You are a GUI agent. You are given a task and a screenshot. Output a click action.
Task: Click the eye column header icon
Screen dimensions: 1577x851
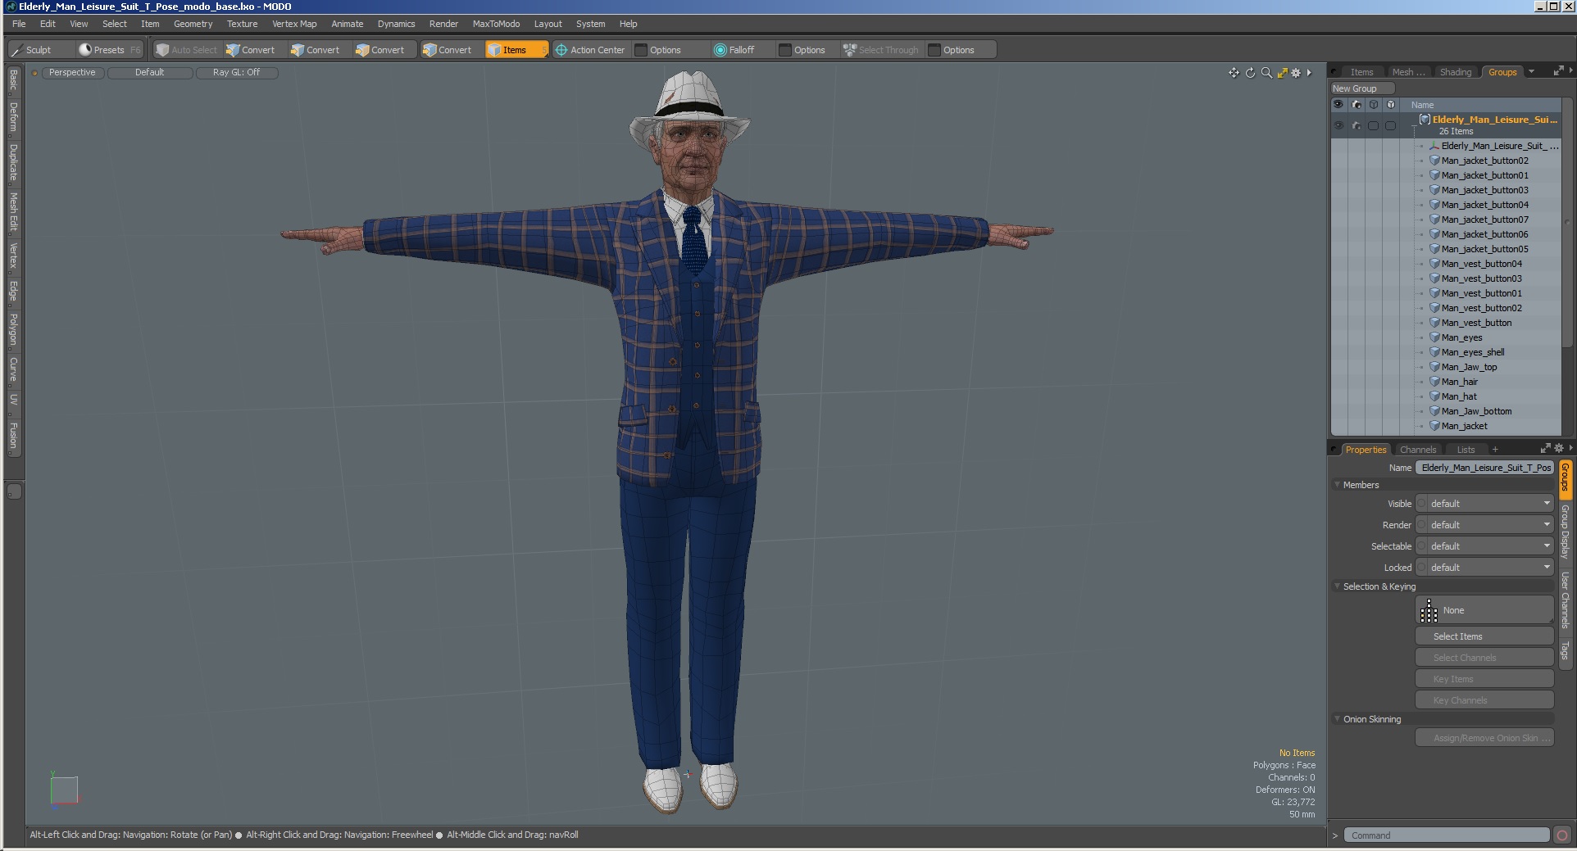(1338, 105)
